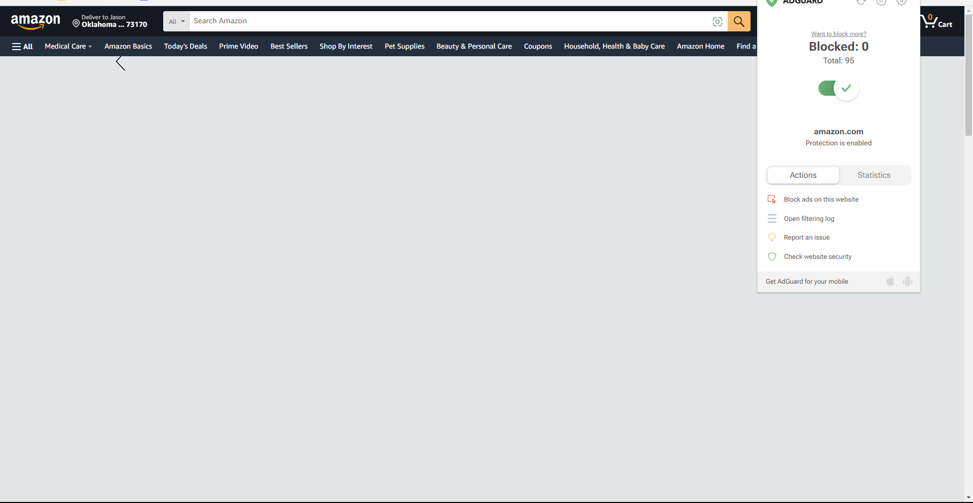Click the Amazon camera search icon
The image size is (973, 503).
point(717,22)
